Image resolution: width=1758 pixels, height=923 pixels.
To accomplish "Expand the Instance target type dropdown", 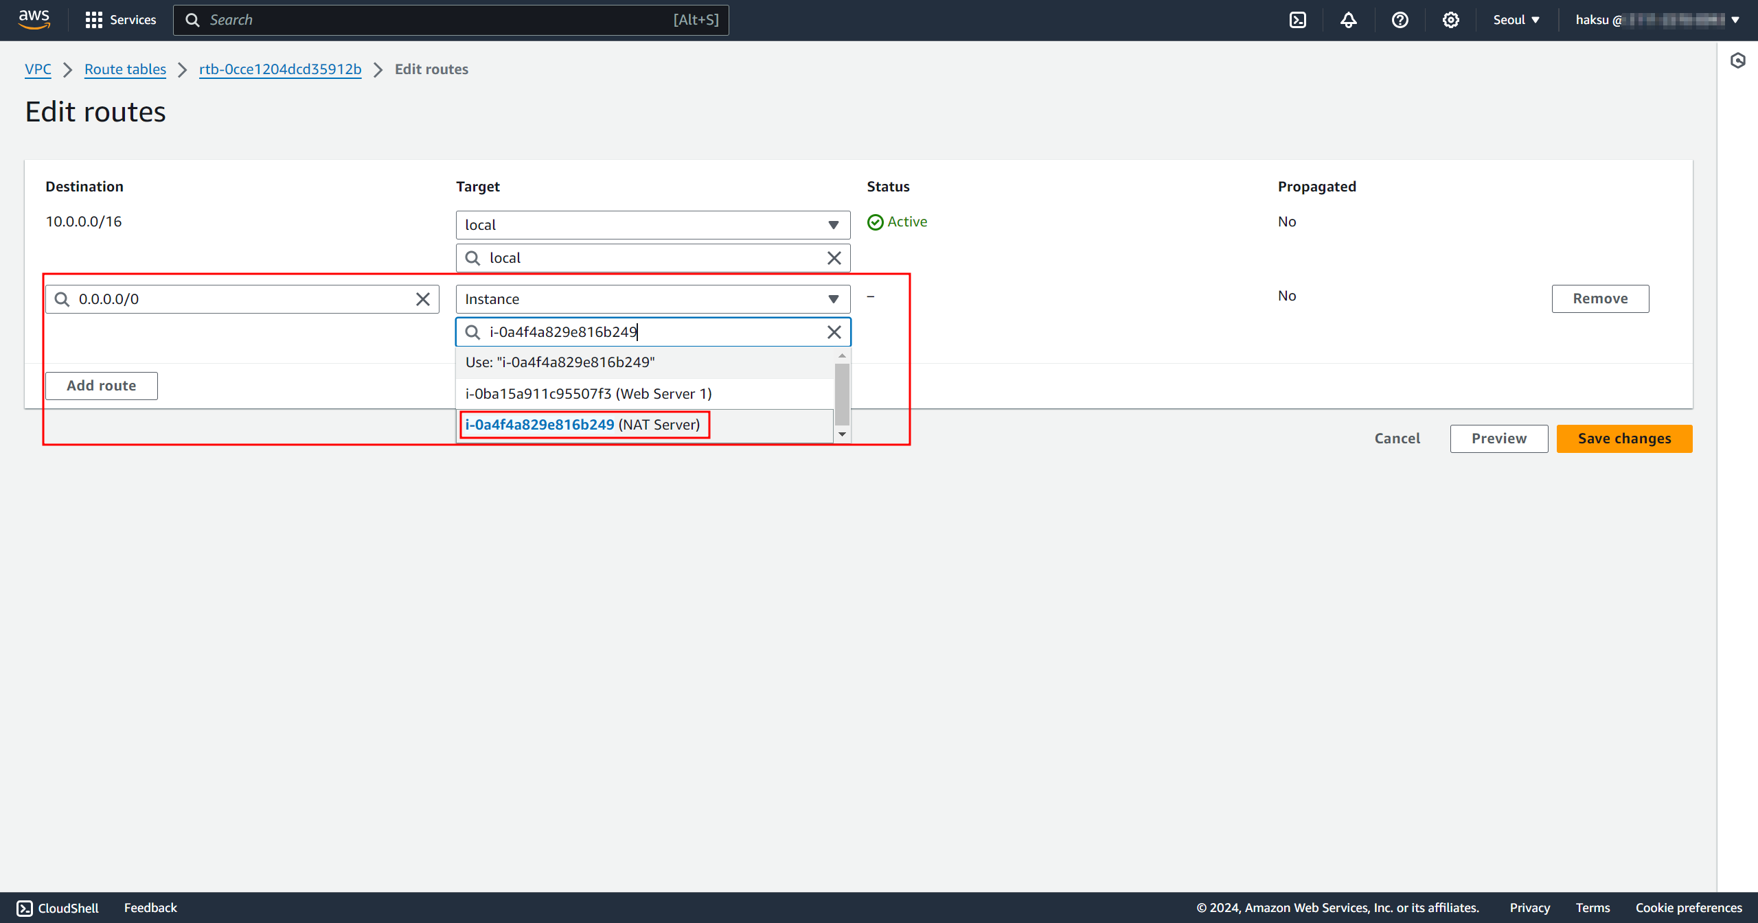I will (652, 299).
